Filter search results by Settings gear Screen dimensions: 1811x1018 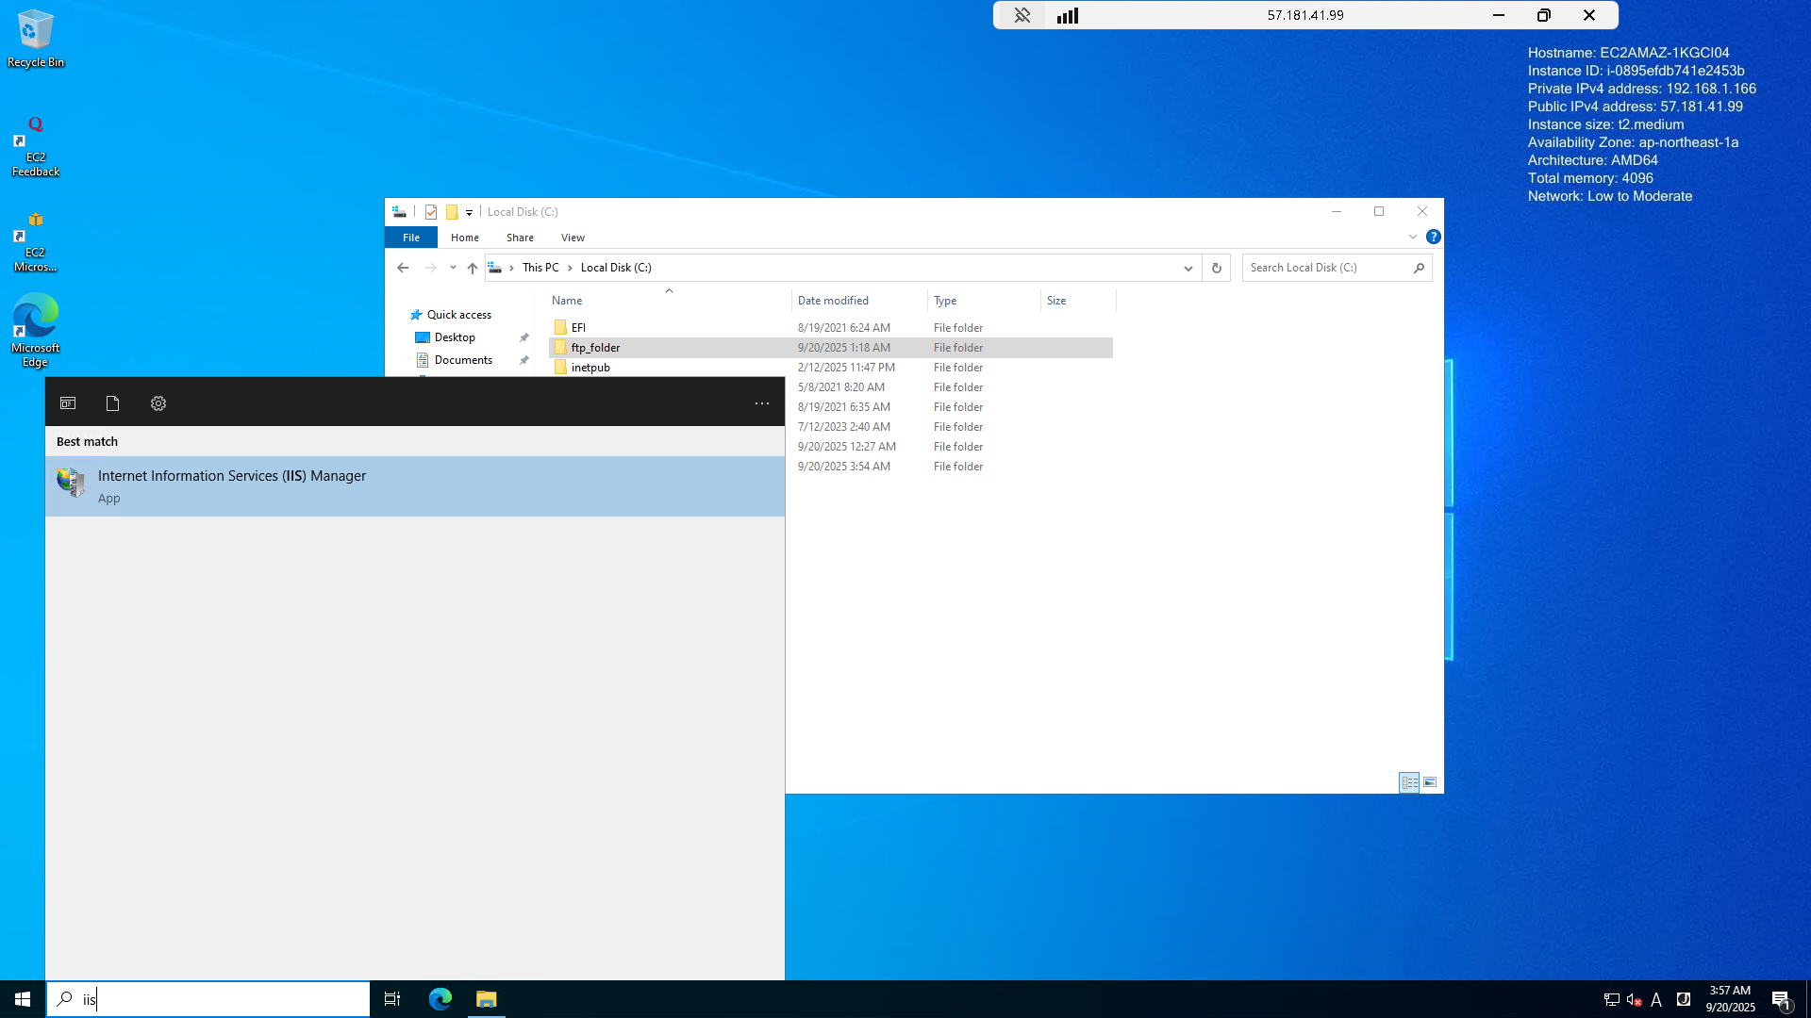[158, 403]
